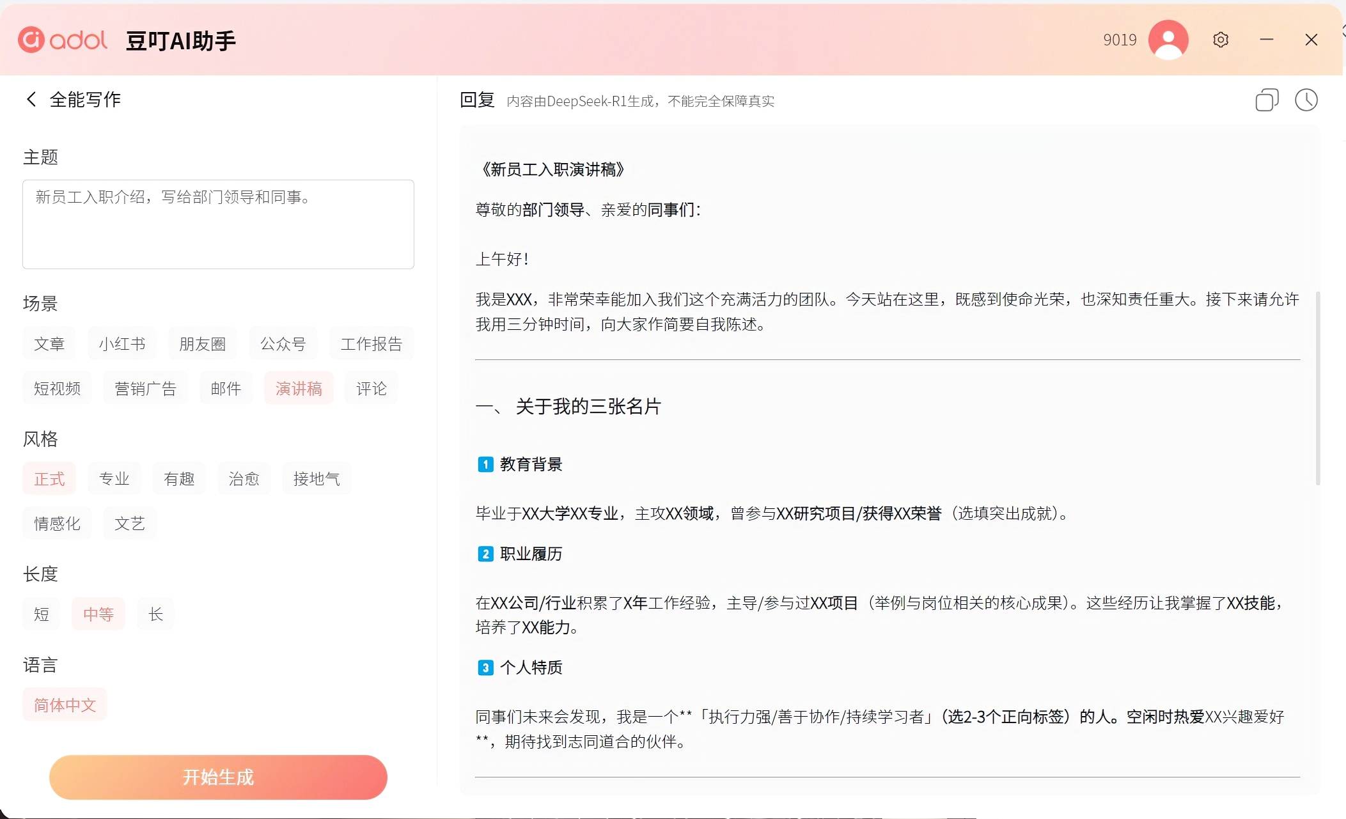Click the reply panel scrollbar
1346x819 pixels.
pyautogui.click(x=1317, y=387)
